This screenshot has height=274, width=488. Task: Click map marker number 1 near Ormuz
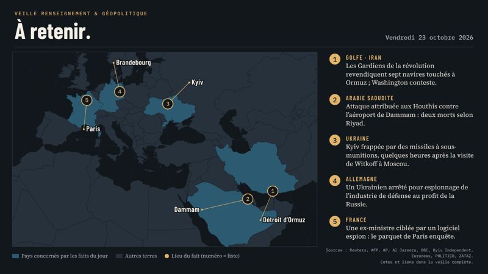tap(273, 191)
